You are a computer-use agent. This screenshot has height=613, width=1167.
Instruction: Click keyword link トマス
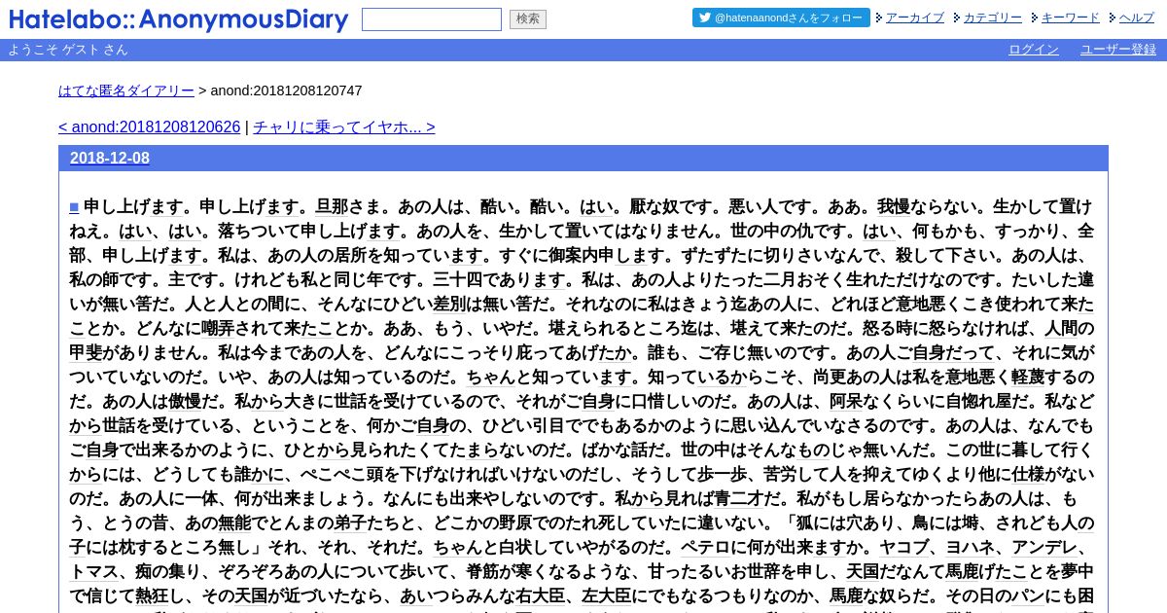coord(93,571)
